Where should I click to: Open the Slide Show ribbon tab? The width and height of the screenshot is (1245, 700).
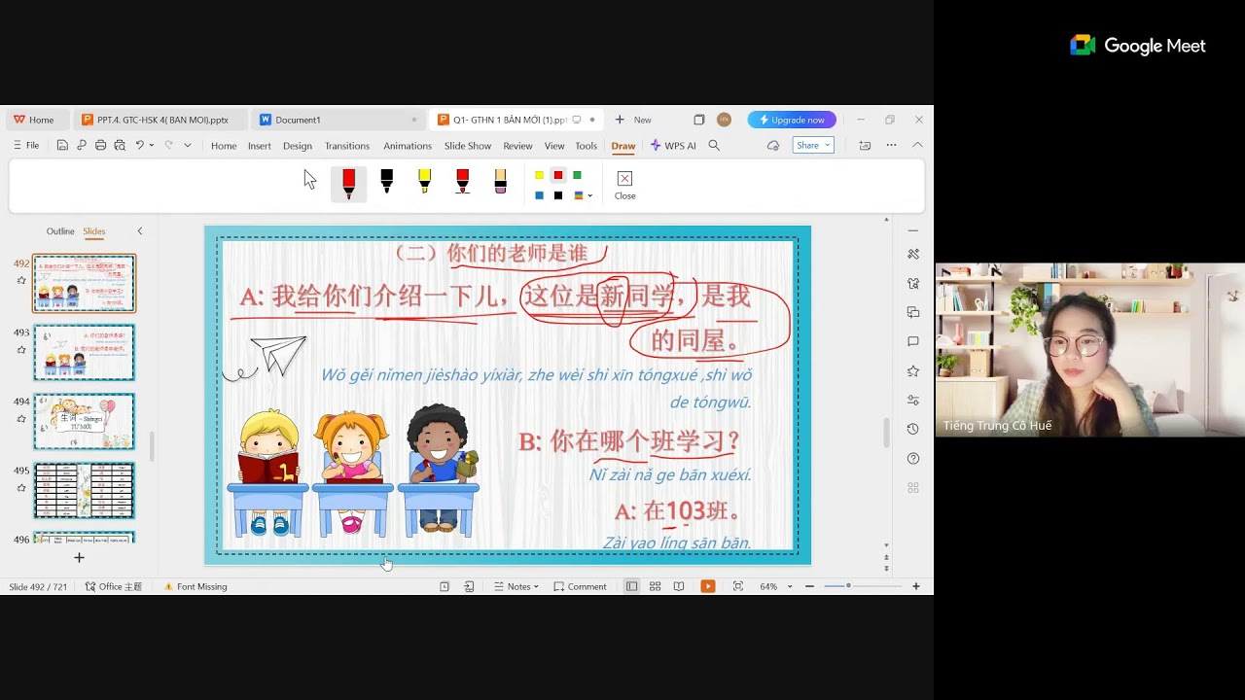point(468,146)
